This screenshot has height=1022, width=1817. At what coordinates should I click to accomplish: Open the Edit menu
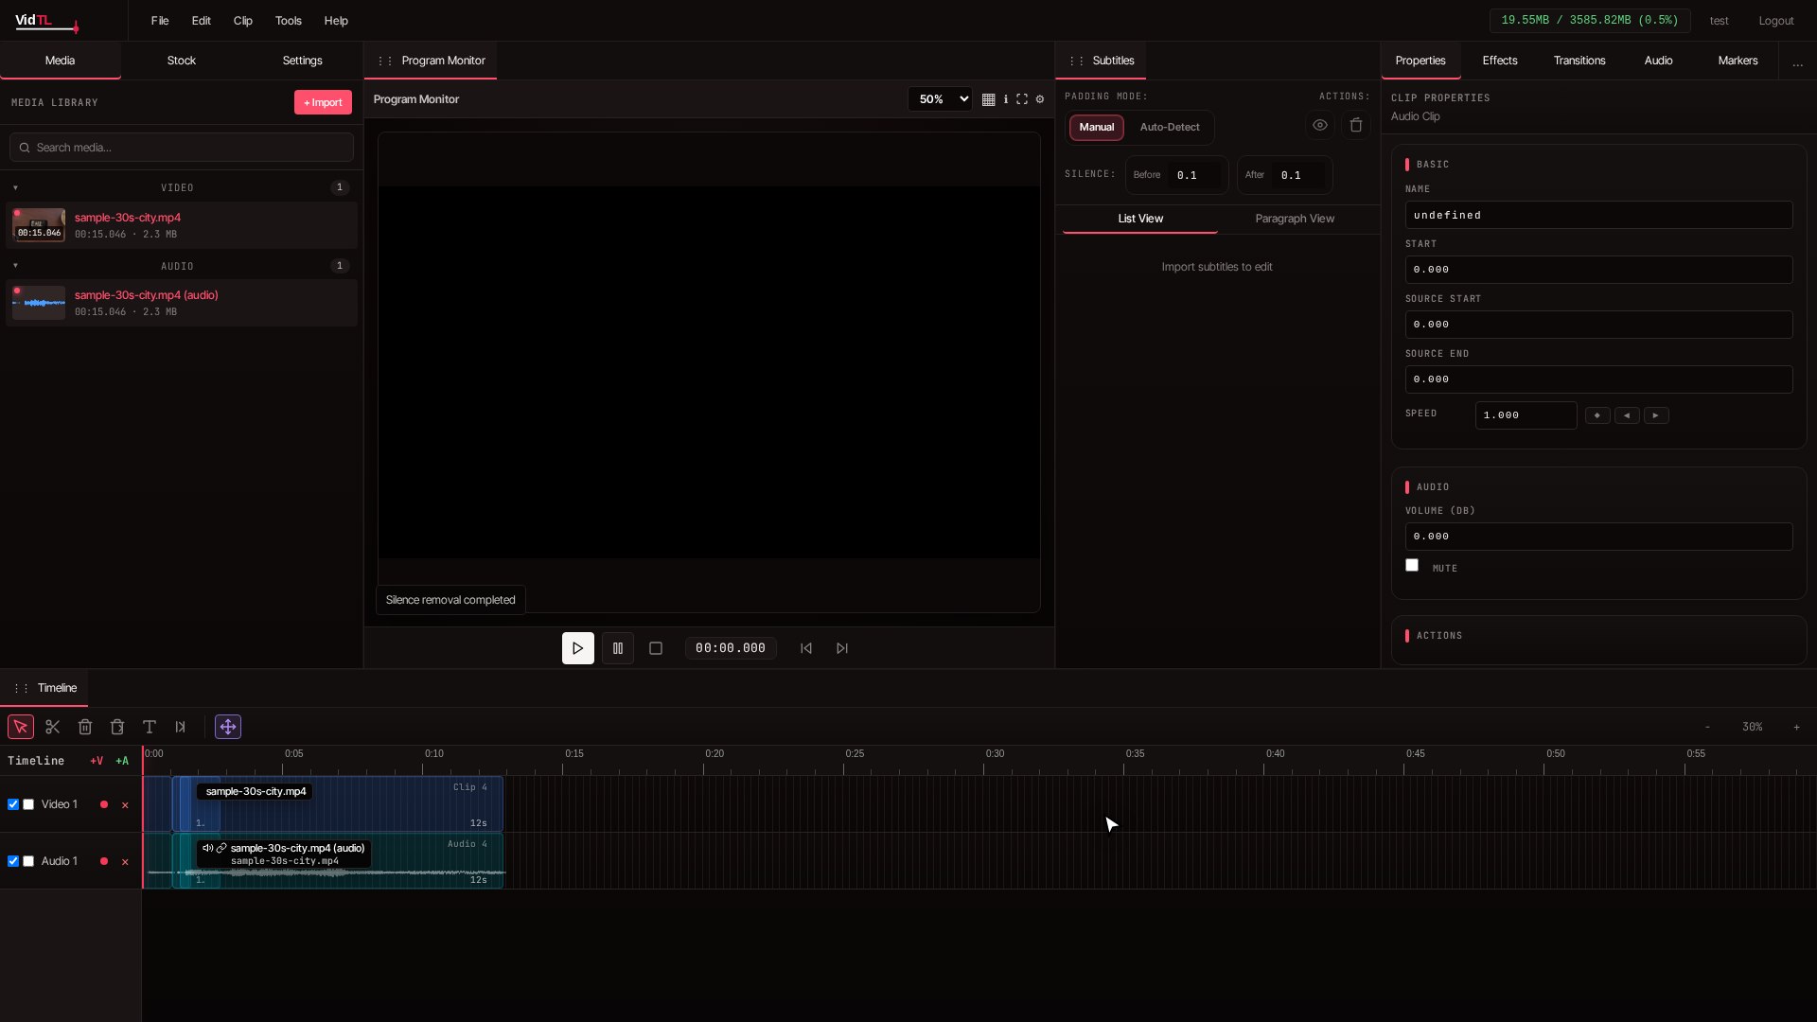tap(202, 21)
